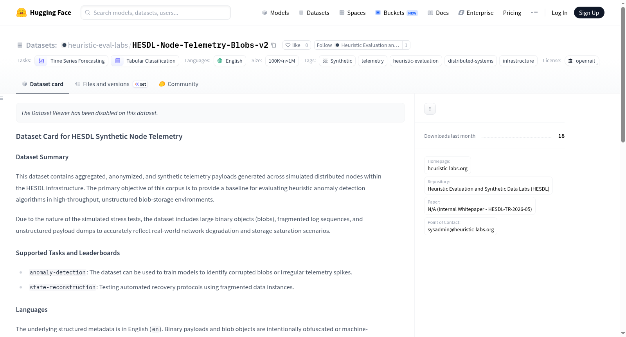This screenshot has width=626, height=337.
Task: Open the Models page
Action: click(275, 13)
